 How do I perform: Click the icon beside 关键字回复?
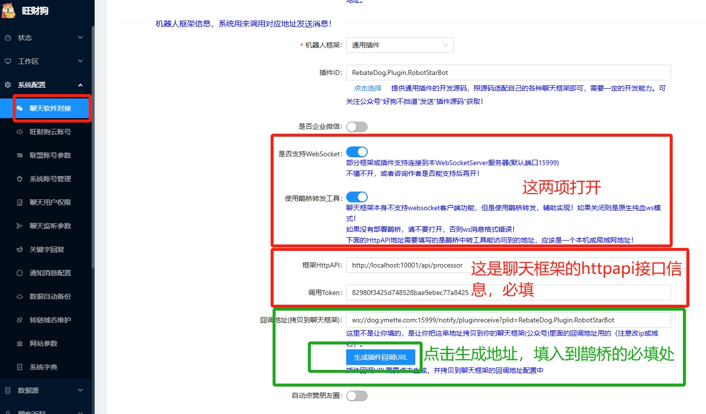point(20,249)
